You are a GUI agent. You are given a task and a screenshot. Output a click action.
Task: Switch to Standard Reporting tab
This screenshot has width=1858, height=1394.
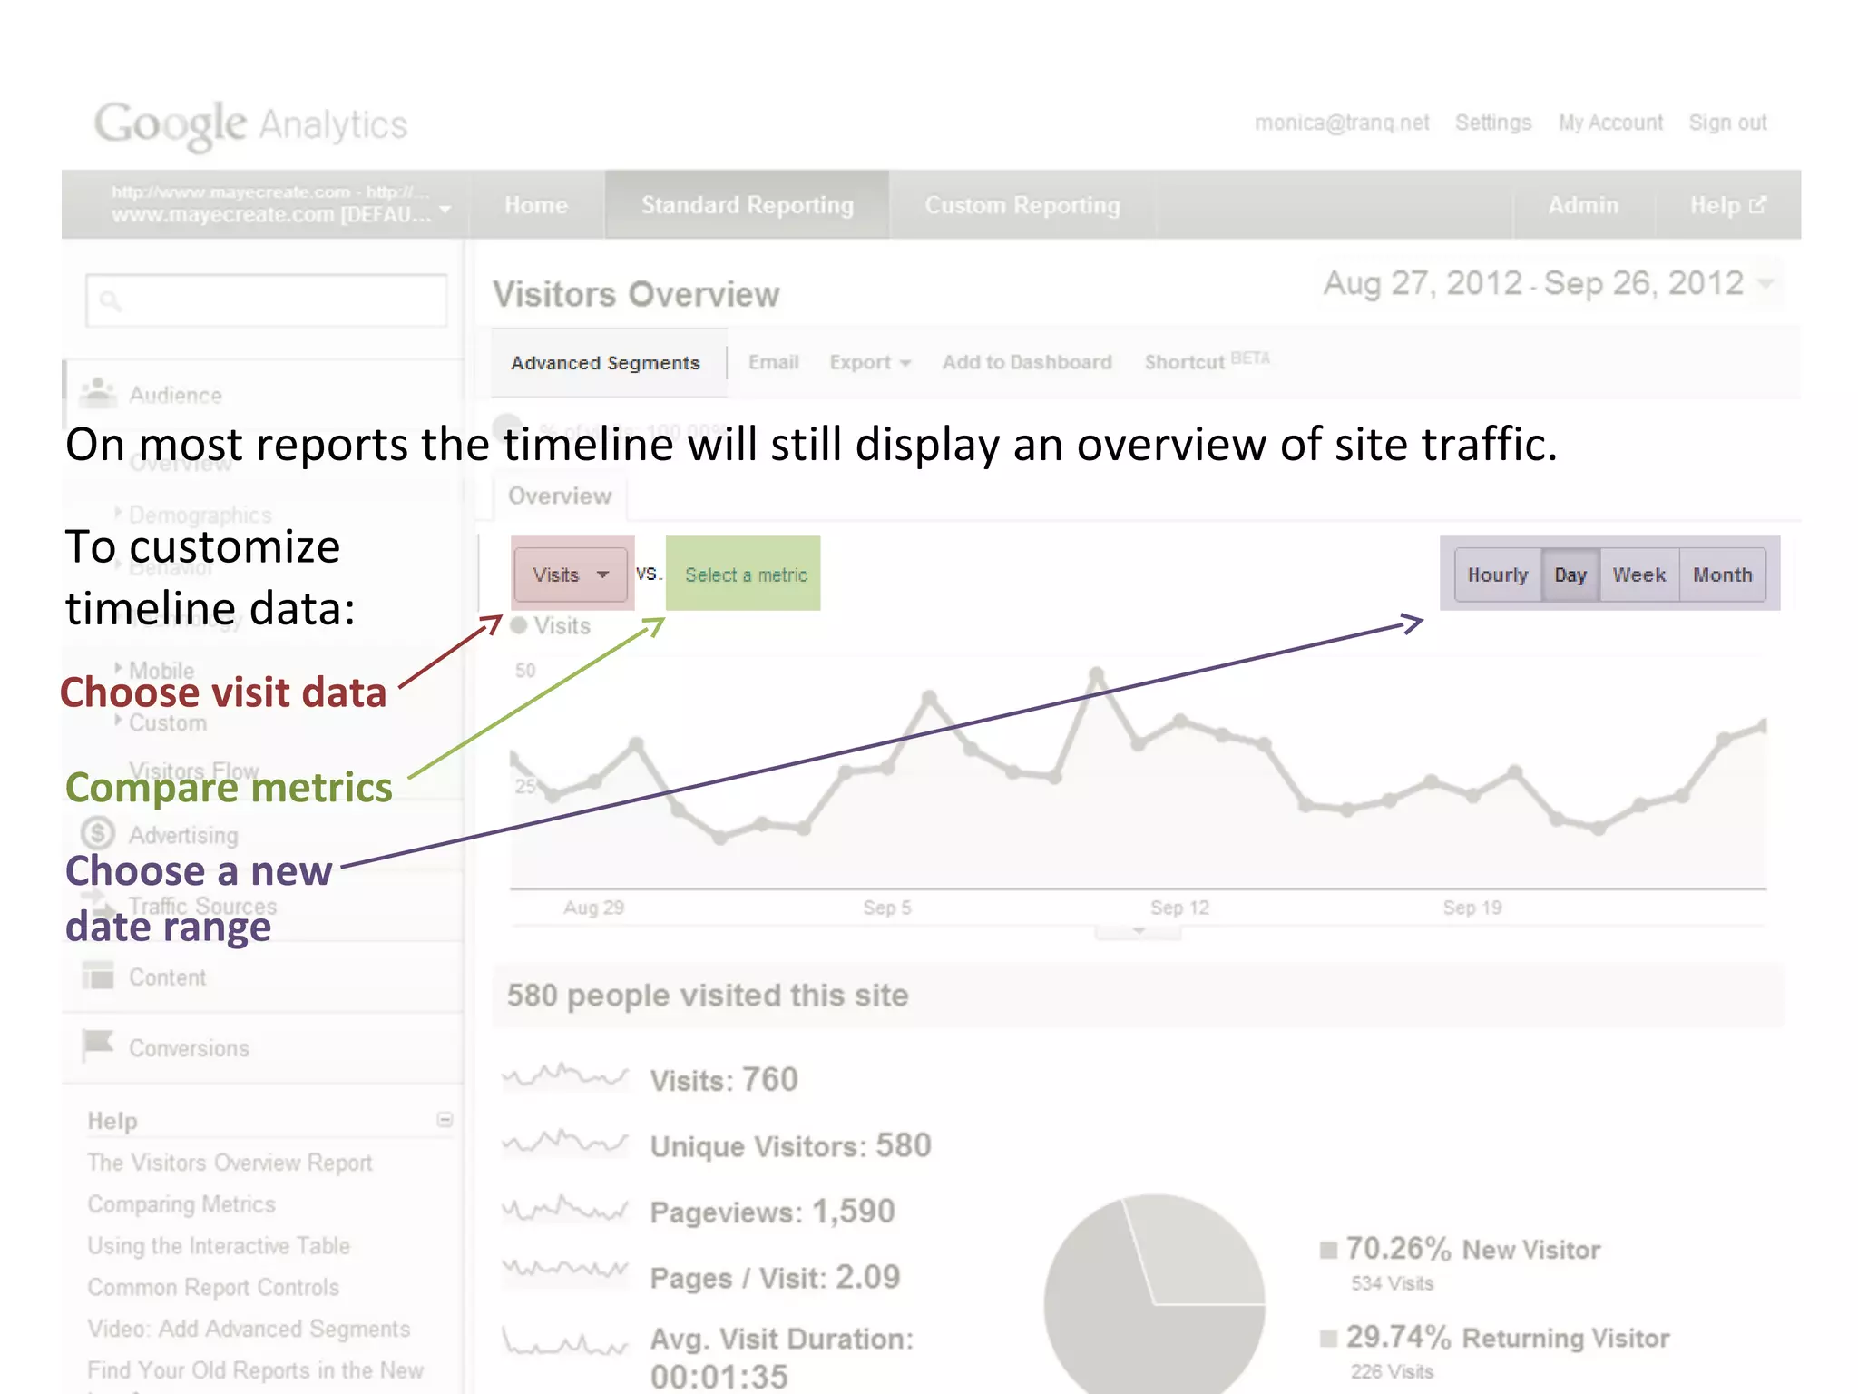[747, 205]
